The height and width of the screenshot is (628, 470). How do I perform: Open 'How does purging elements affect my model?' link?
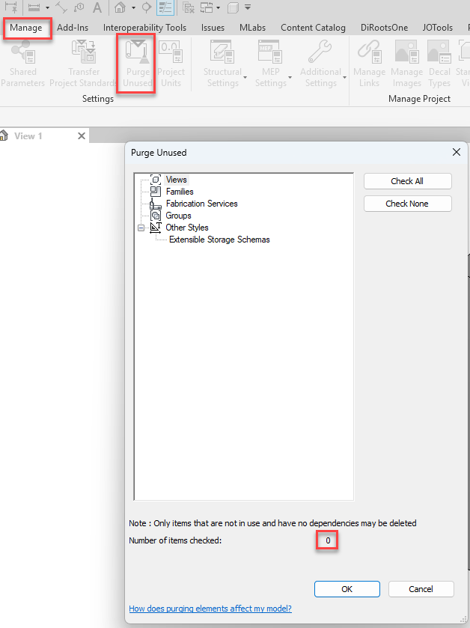coord(210,609)
